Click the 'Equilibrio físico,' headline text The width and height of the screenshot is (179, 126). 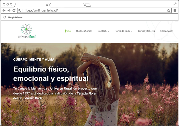click(41, 69)
